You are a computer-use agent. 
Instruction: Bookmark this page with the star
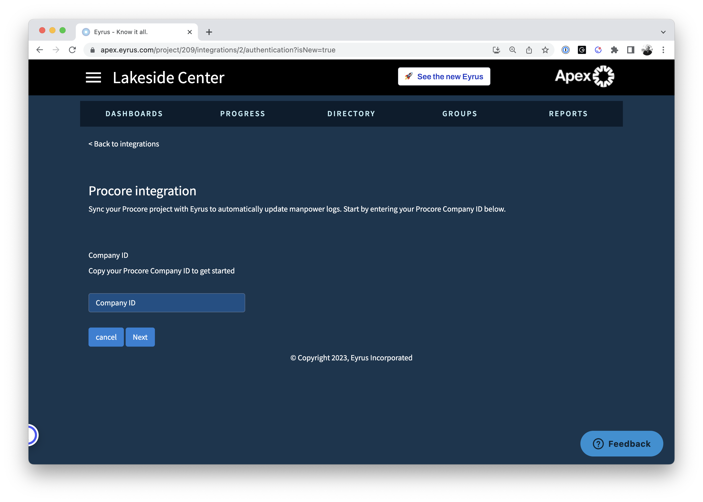545,50
